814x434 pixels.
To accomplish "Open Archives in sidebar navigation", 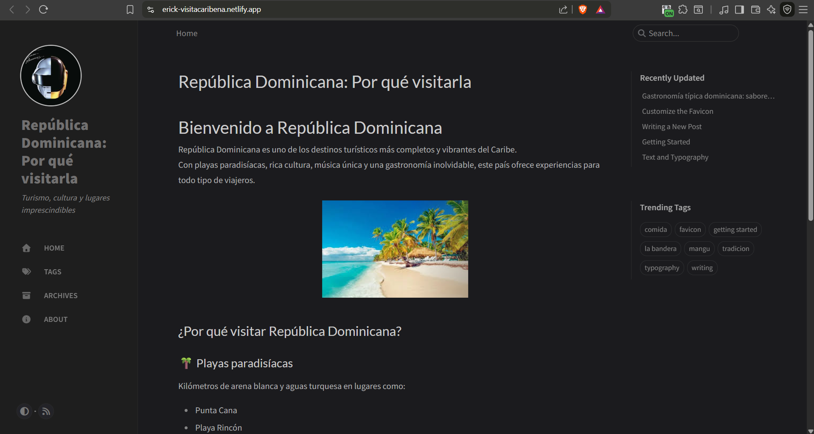I will coord(61,296).
